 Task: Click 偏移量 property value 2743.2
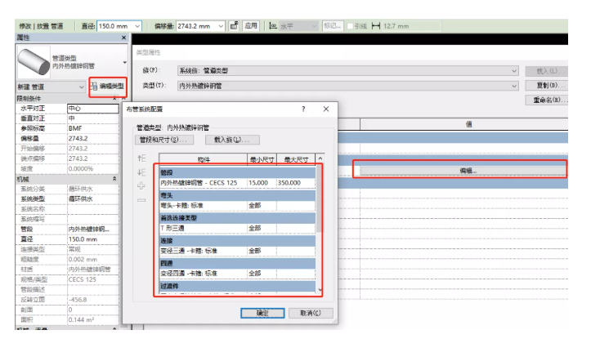click(x=92, y=139)
